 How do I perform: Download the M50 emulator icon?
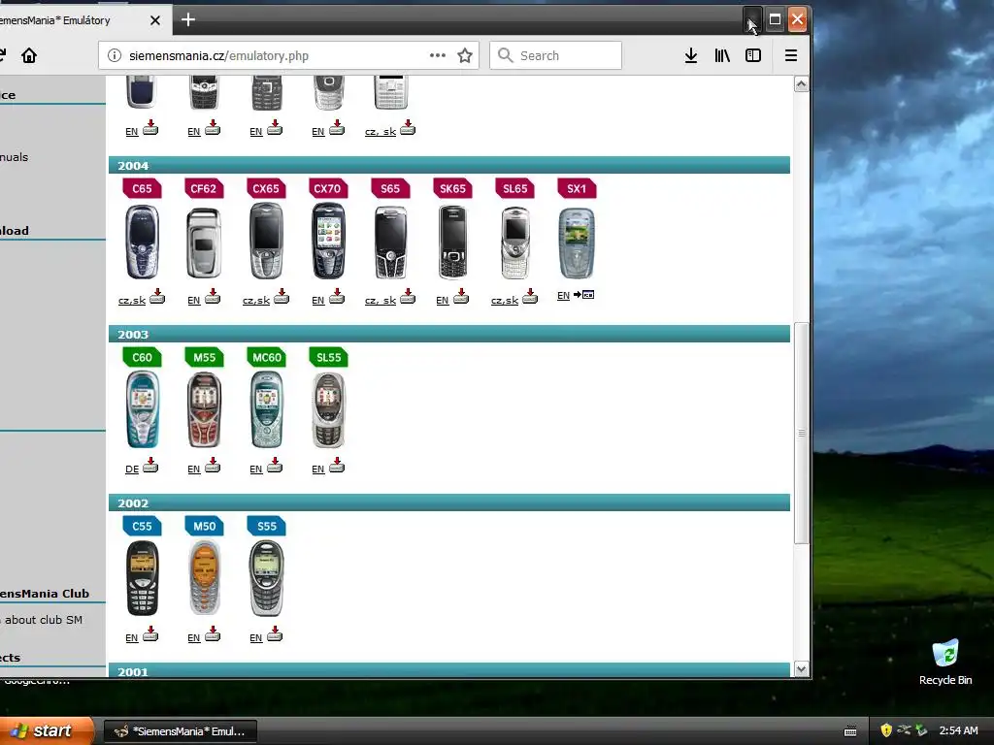click(x=213, y=633)
